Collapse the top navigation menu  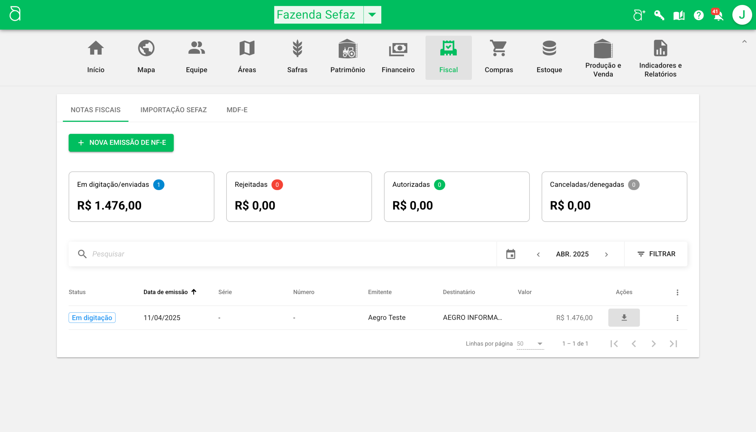coord(744,42)
